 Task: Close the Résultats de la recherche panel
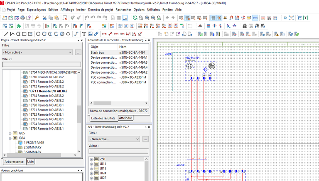coord(149,40)
